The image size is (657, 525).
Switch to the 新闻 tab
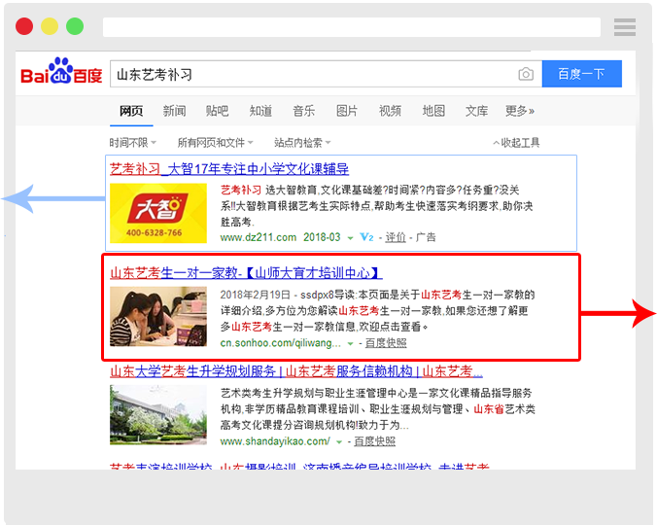pyautogui.click(x=174, y=111)
